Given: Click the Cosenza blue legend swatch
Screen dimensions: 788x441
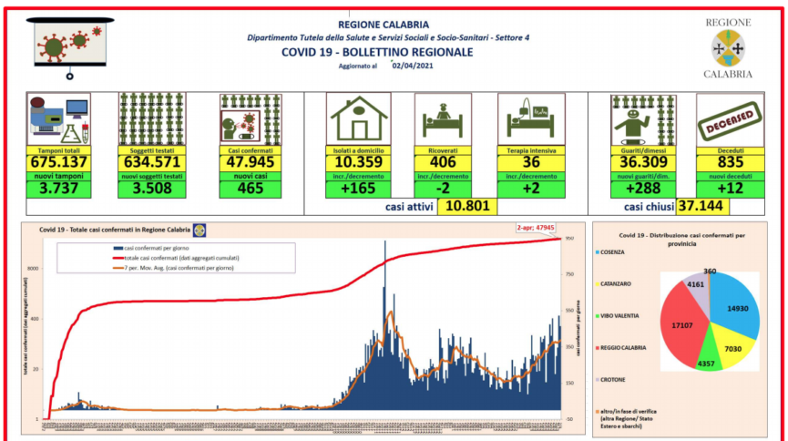Looking at the screenshot, I should tap(596, 251).
